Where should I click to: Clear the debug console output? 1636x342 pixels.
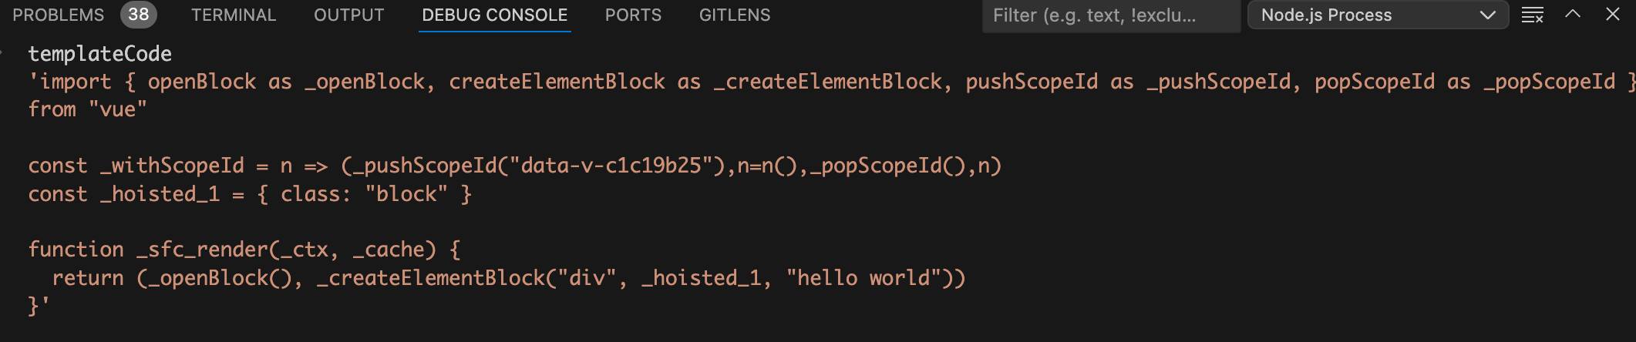click(1532, 15)
